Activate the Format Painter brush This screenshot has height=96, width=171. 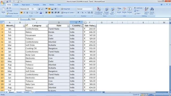point(12,14)
